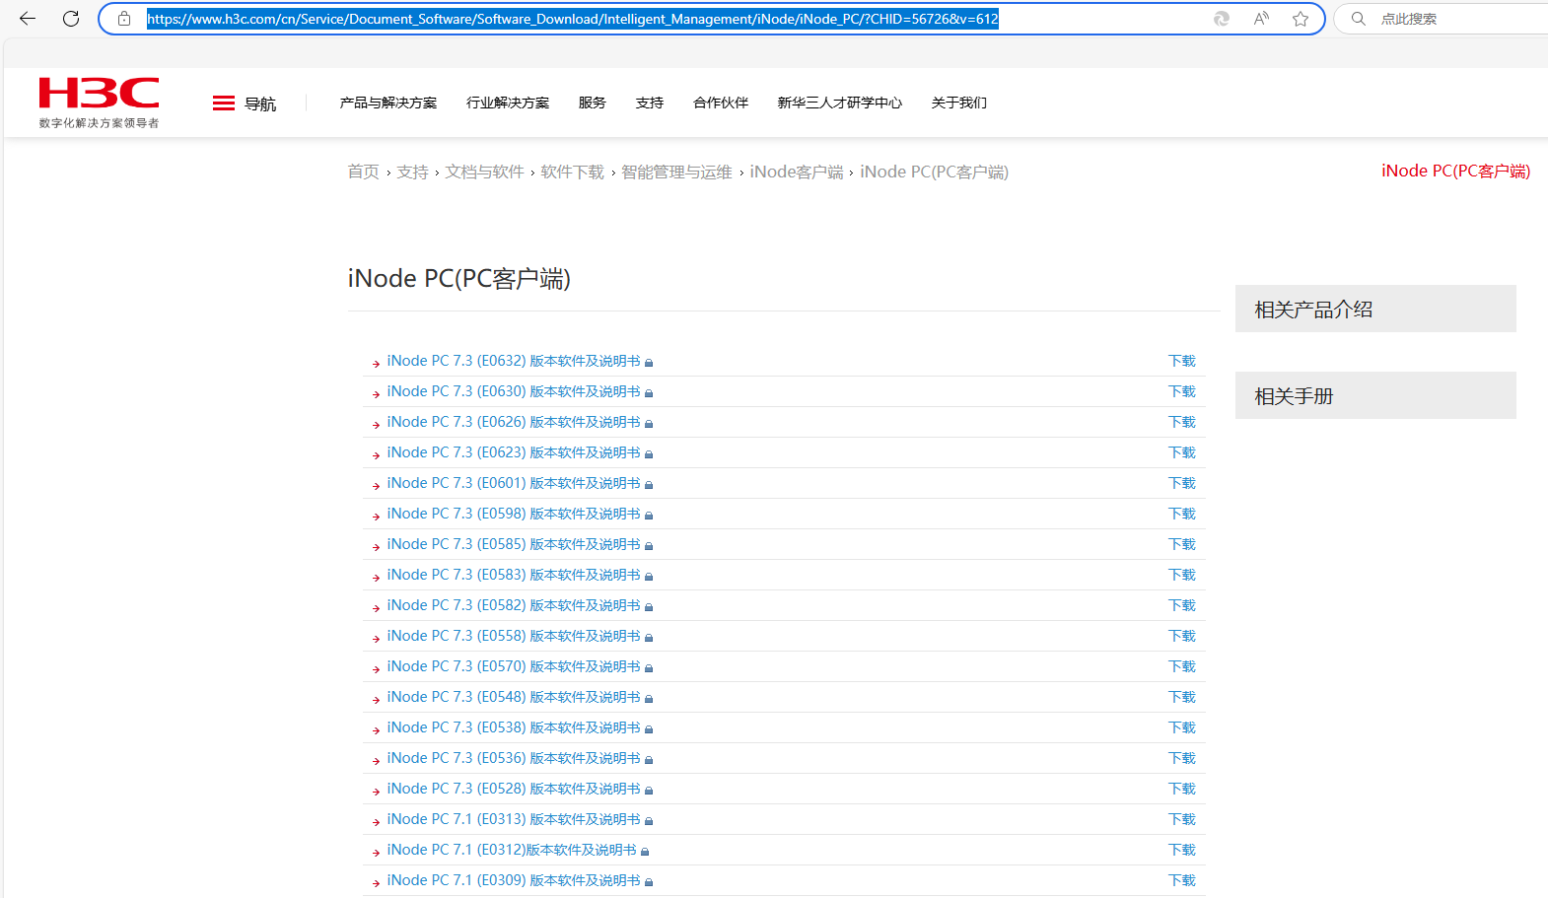The image size is (1548, 898).
Task: Click red arrow bullet before E0623 entry
Action: 376,455
